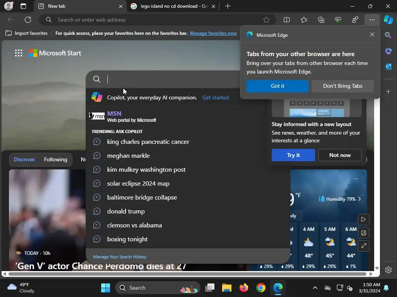Select baltimore bridge collapse suggestion
This screenshot has height=297, width=397.
tap(188, 197)
